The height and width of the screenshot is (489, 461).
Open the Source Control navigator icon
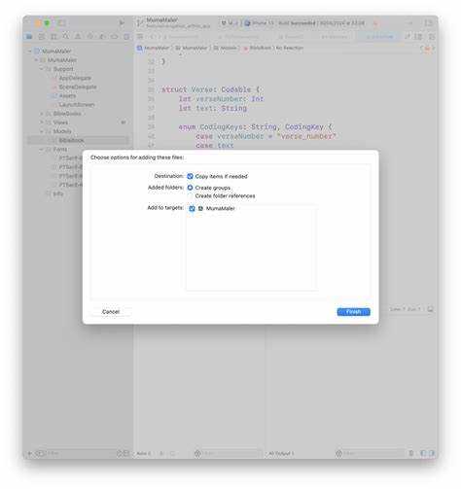pos(42,37)
